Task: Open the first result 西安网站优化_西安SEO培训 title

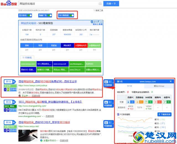Action: (x=48, y=81)
